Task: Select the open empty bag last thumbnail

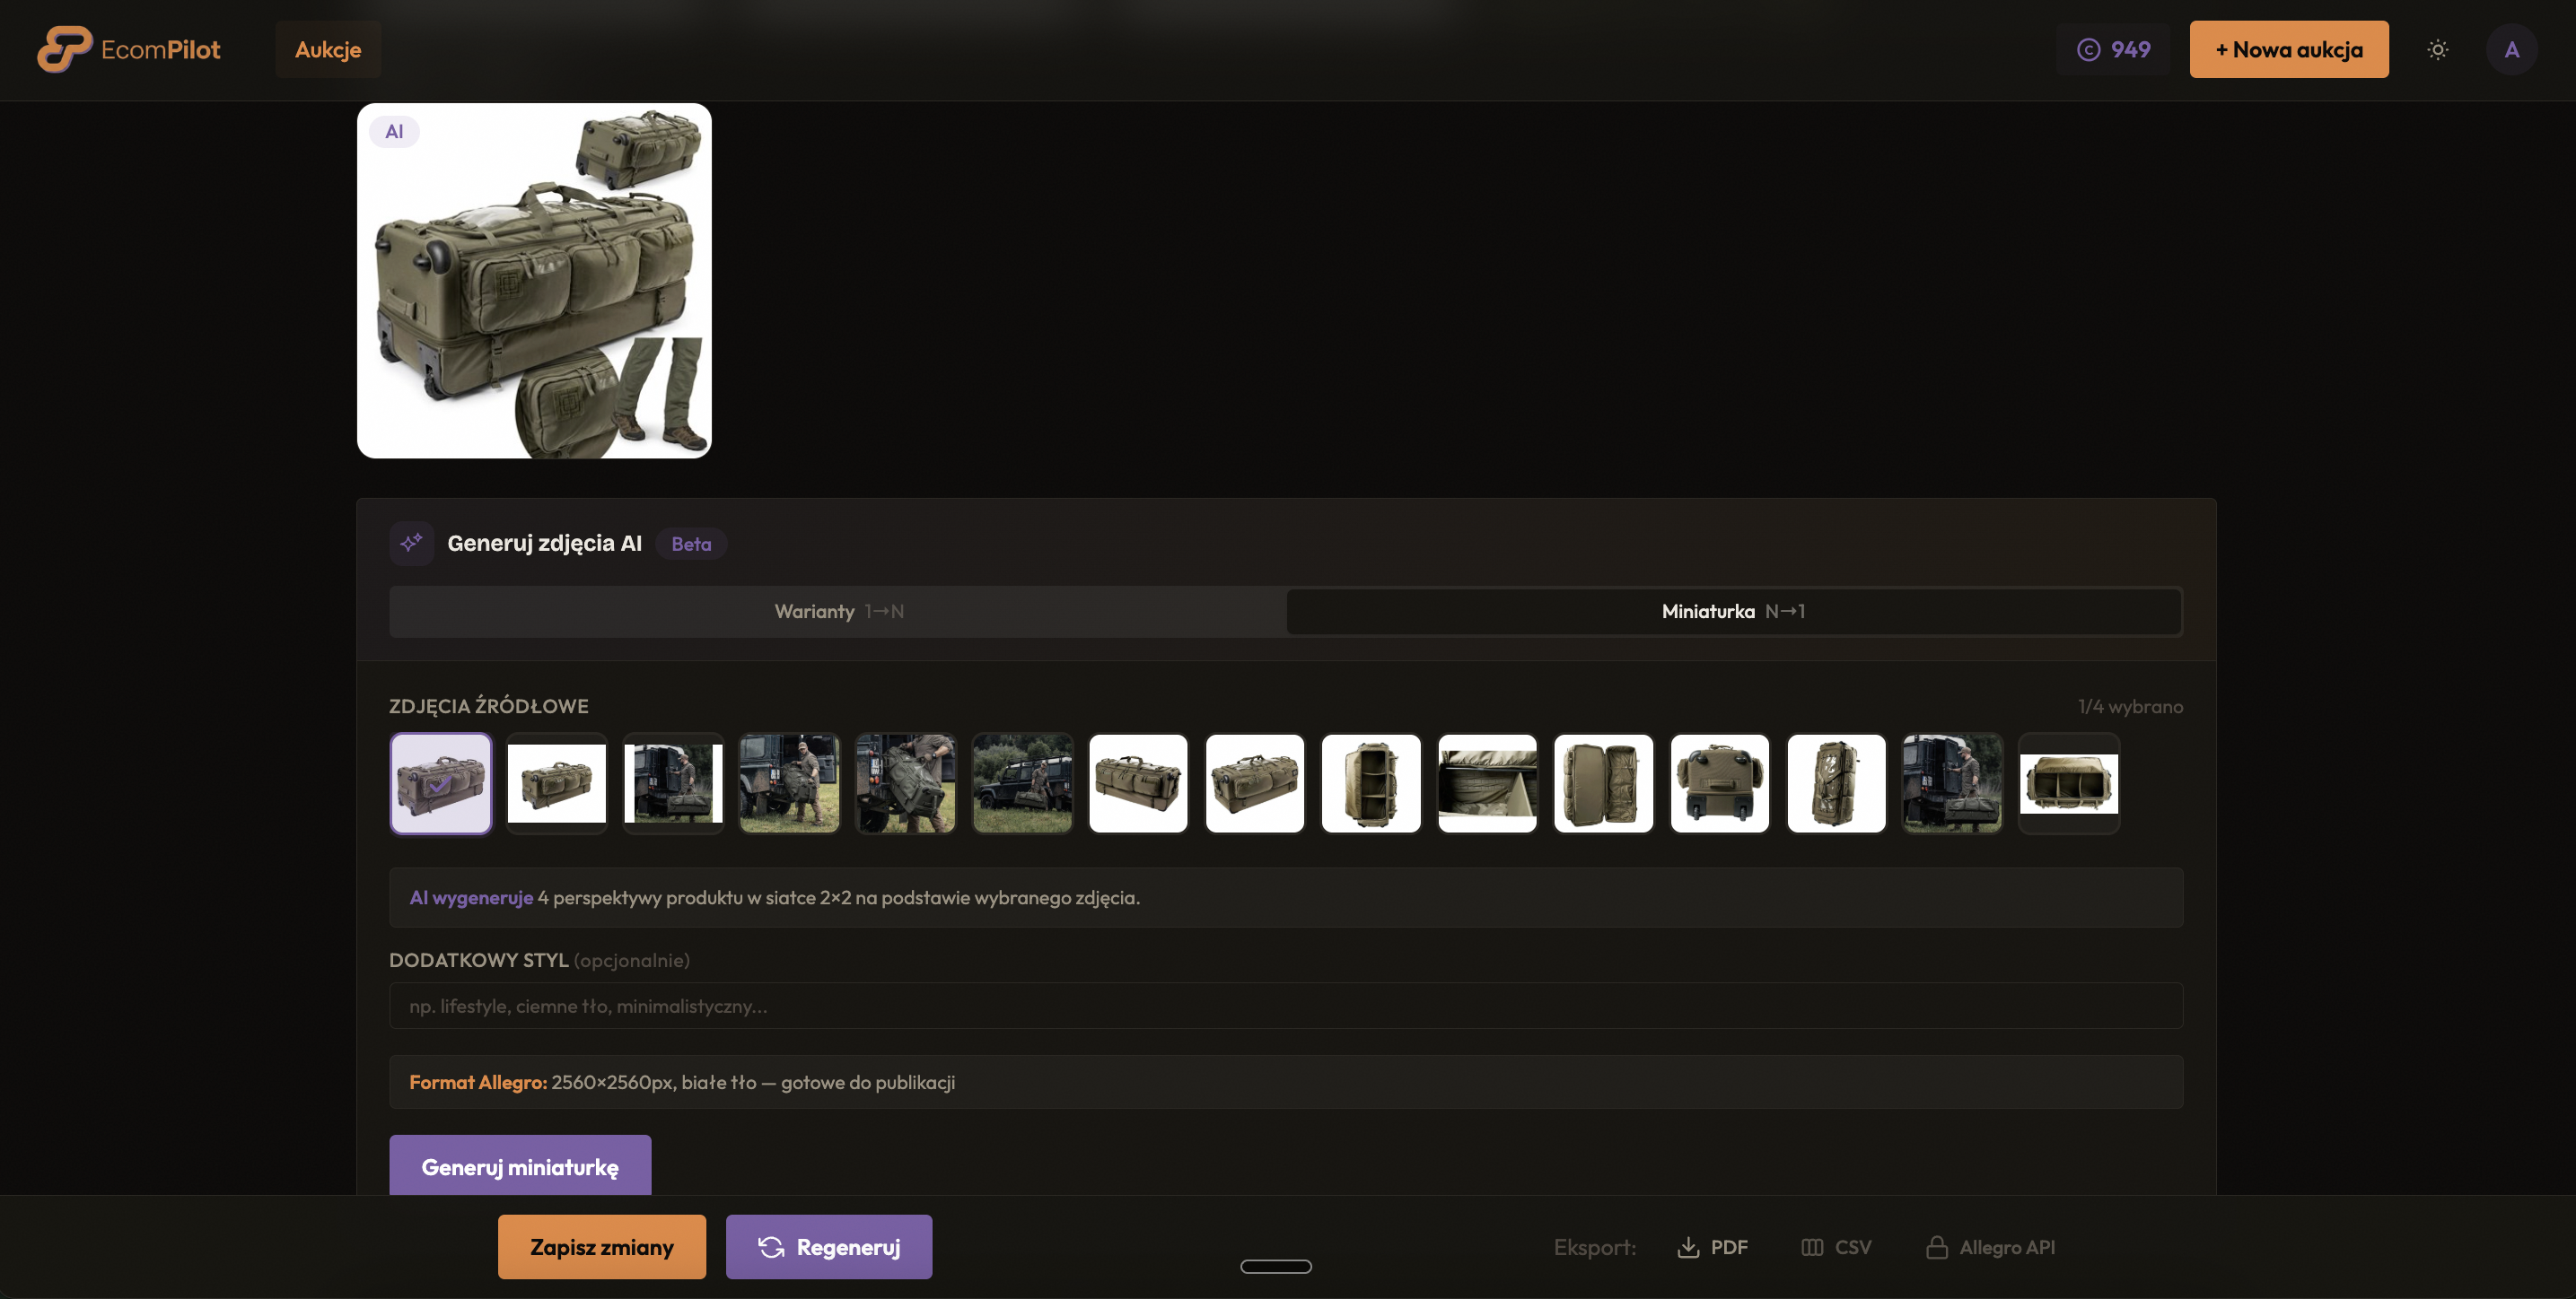Action: pos(2068,783)
